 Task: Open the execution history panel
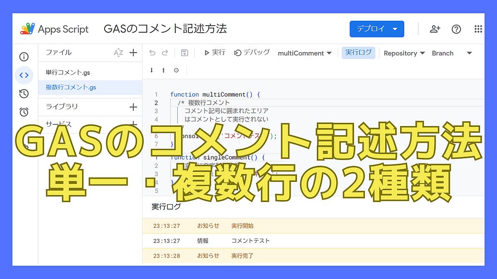pyautogui.click(x=24, y=94)
